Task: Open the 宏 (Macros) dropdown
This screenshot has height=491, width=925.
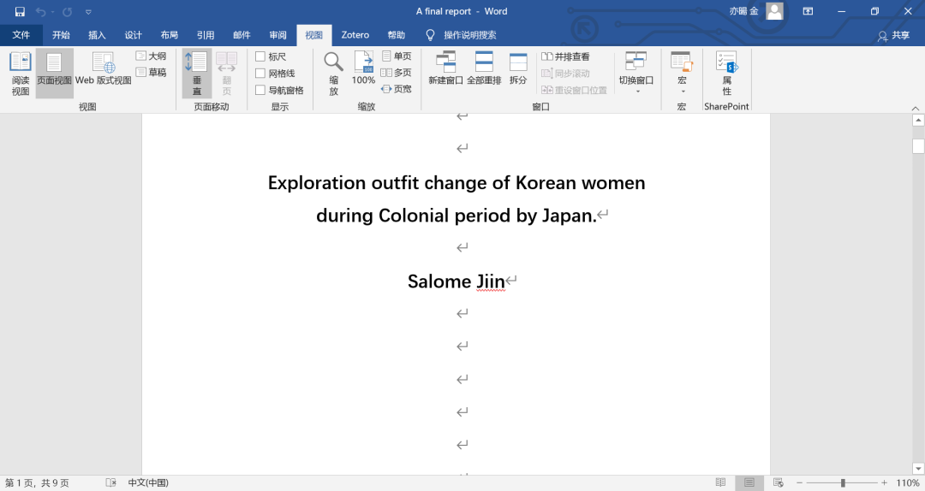Action: tap(682, 72)
